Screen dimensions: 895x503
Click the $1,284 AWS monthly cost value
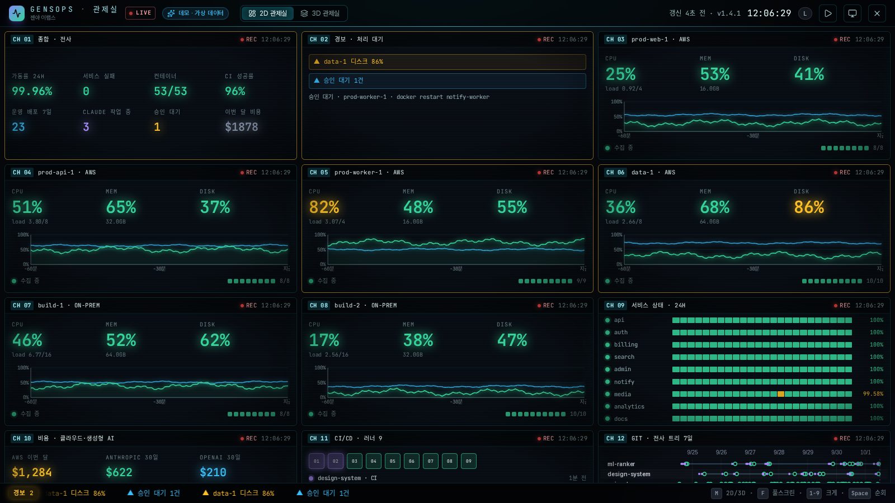(32, 472)
